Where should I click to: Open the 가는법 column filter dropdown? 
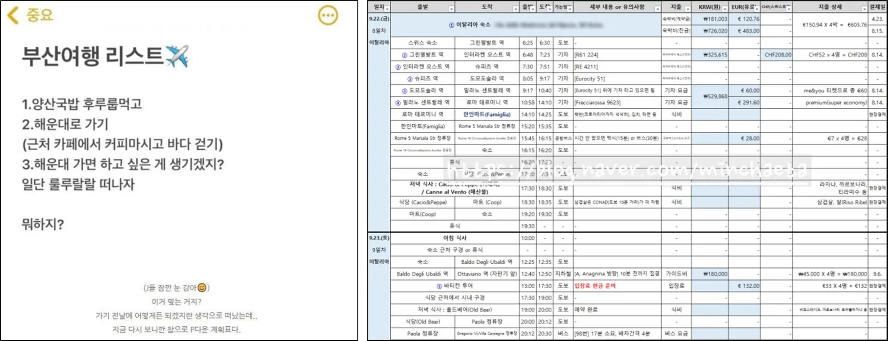point(570,9)
